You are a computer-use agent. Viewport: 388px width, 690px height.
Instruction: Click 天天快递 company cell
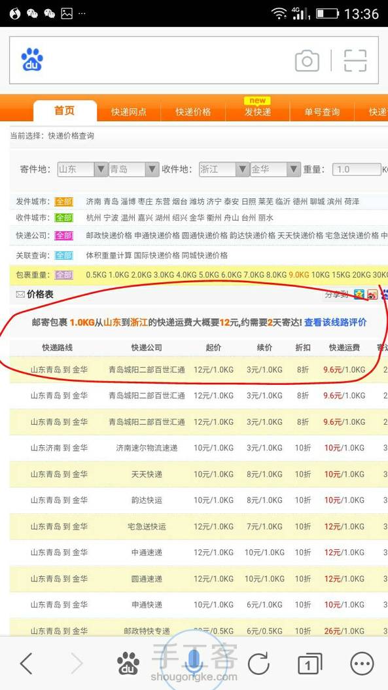147,475
